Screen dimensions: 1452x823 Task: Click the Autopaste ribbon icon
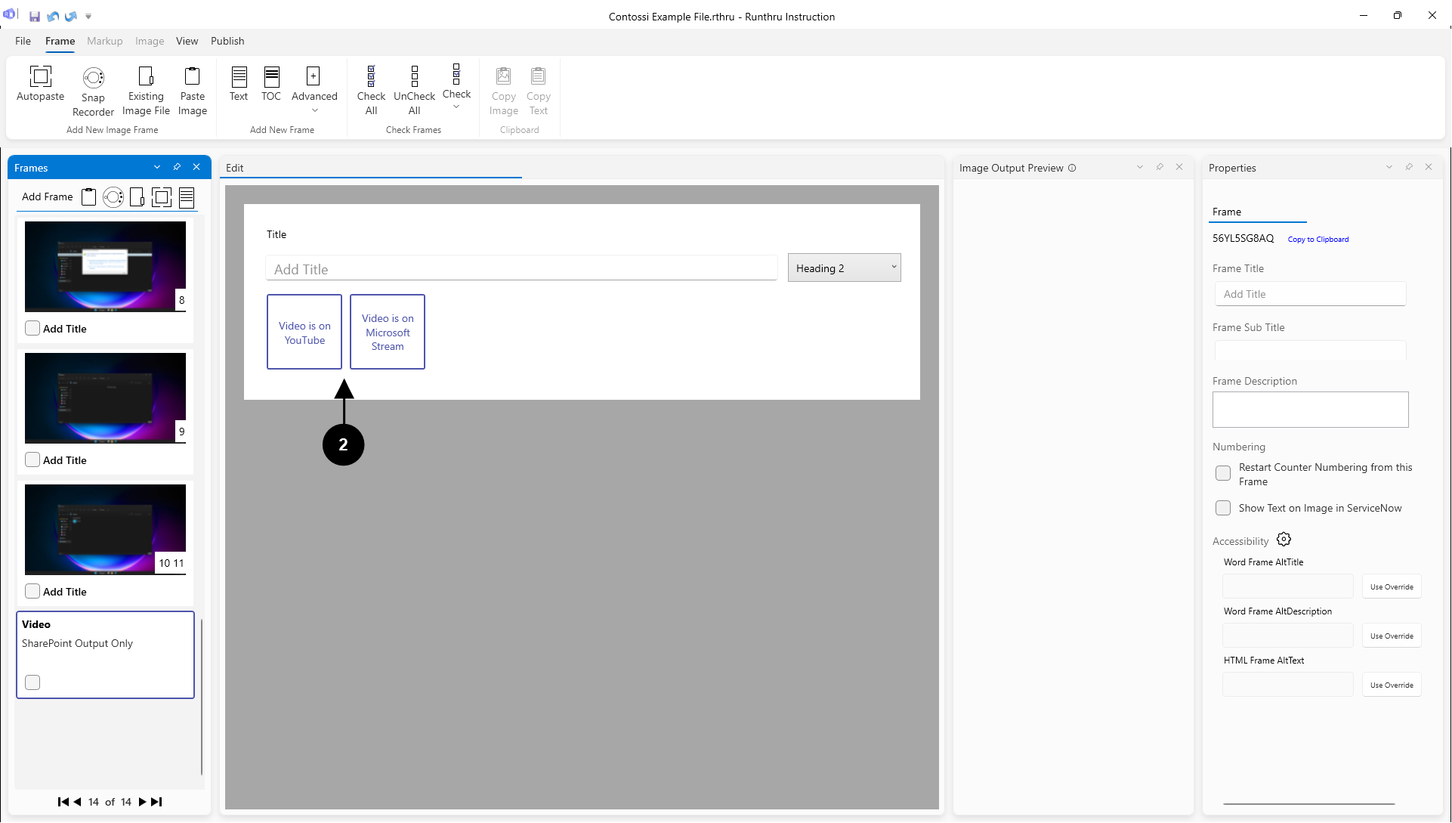click(40, 77)
